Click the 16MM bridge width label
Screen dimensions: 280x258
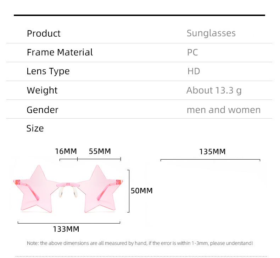[66, 151]
